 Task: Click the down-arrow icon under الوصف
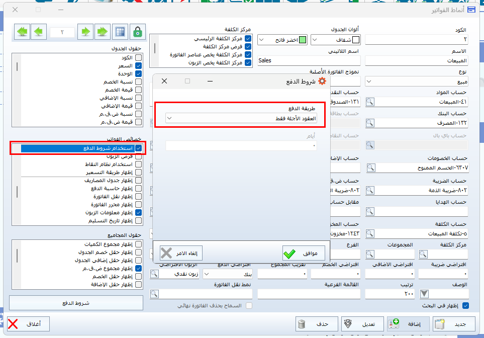click(x=425, y=294)
